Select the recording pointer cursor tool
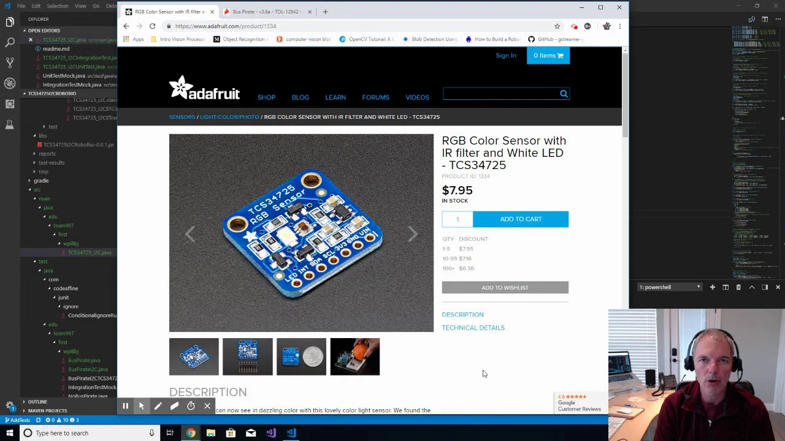785x441 pixels. tap(142, 406)
